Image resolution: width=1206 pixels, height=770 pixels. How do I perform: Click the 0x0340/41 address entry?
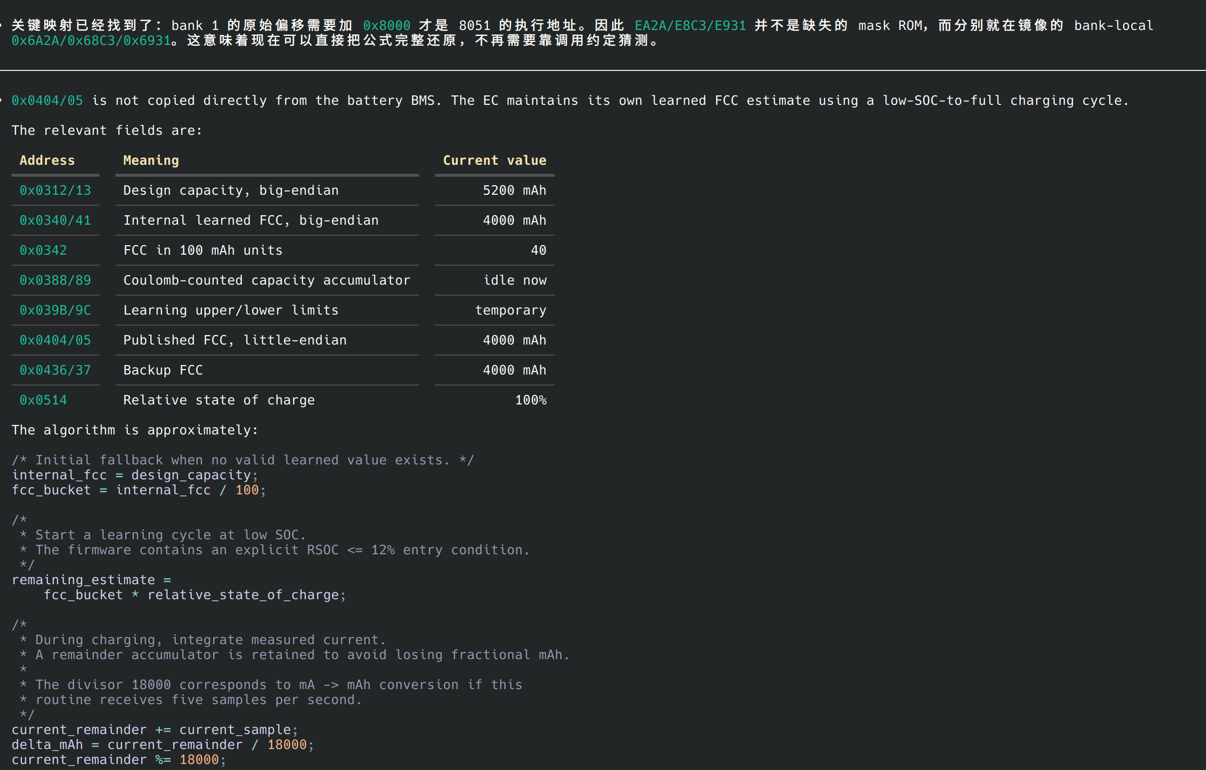[55, 220]
